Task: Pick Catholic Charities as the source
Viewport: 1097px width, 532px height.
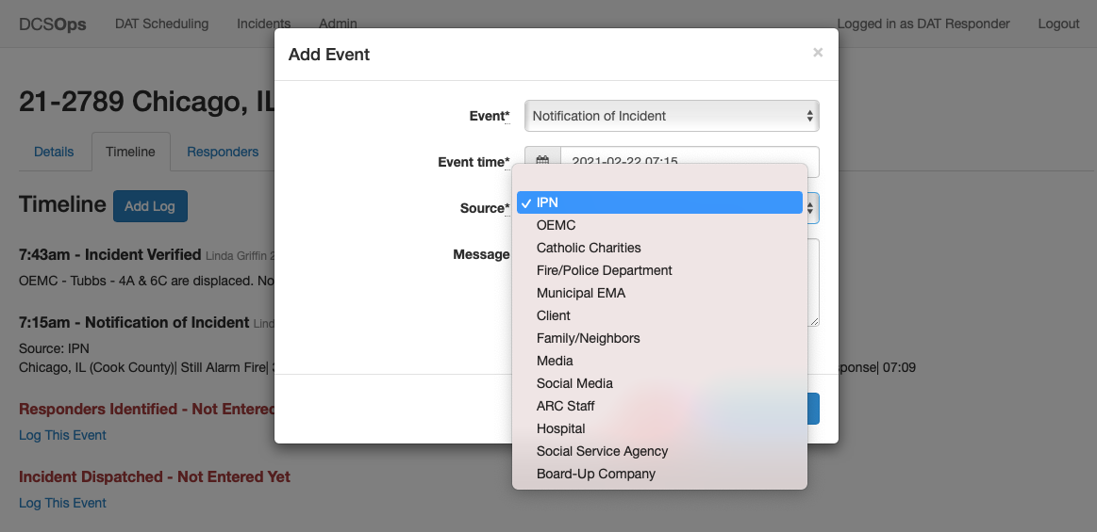Action: 659,248
